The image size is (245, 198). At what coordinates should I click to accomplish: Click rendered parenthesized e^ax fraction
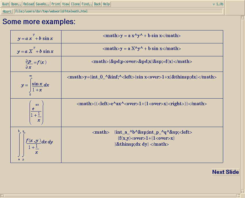pos(36,113)
